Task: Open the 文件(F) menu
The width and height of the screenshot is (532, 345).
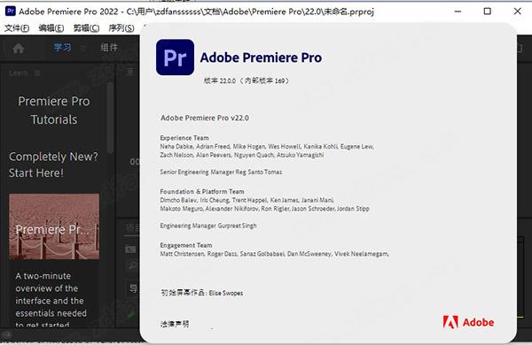Action: pyautogui.click(x=17, y=28)
